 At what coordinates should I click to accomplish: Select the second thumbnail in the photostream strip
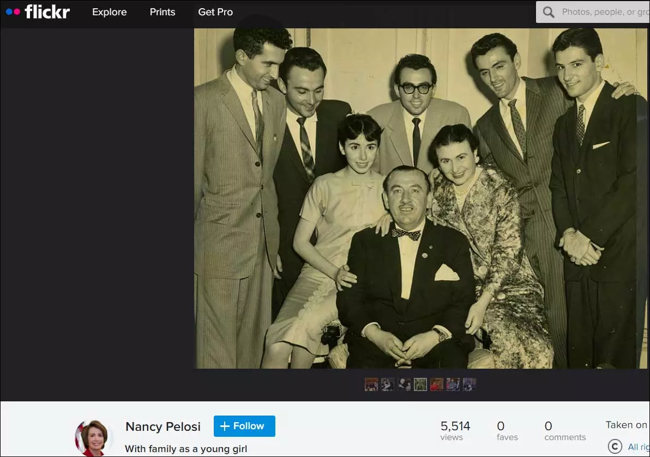[387, 384]
